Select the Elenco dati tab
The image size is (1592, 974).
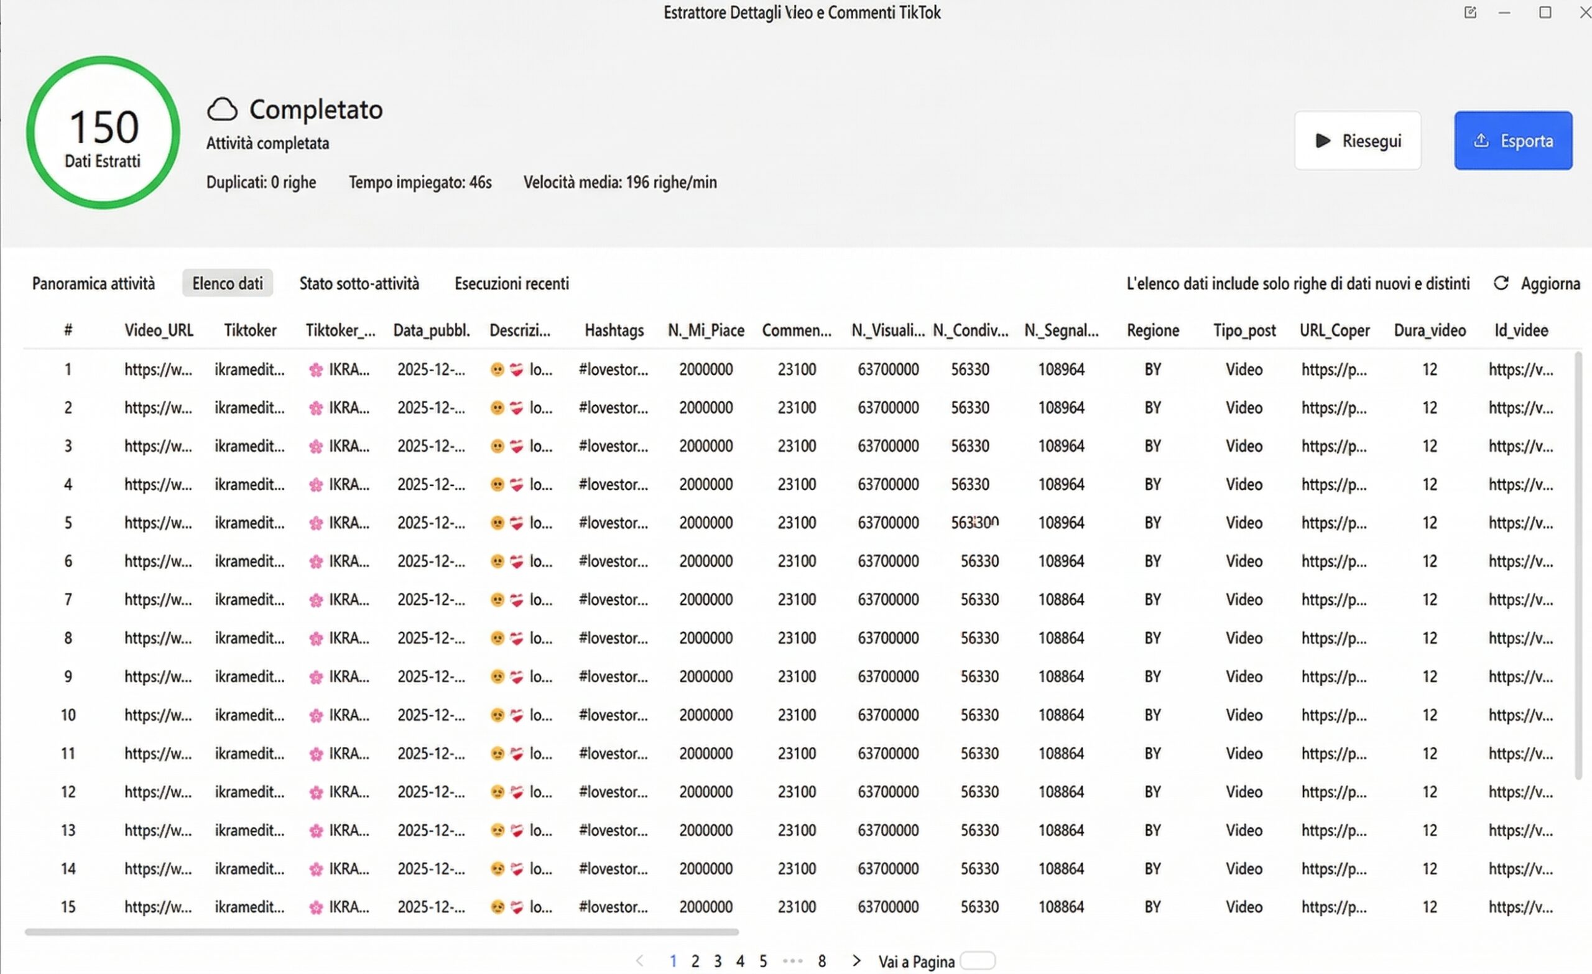coord(228,283)
